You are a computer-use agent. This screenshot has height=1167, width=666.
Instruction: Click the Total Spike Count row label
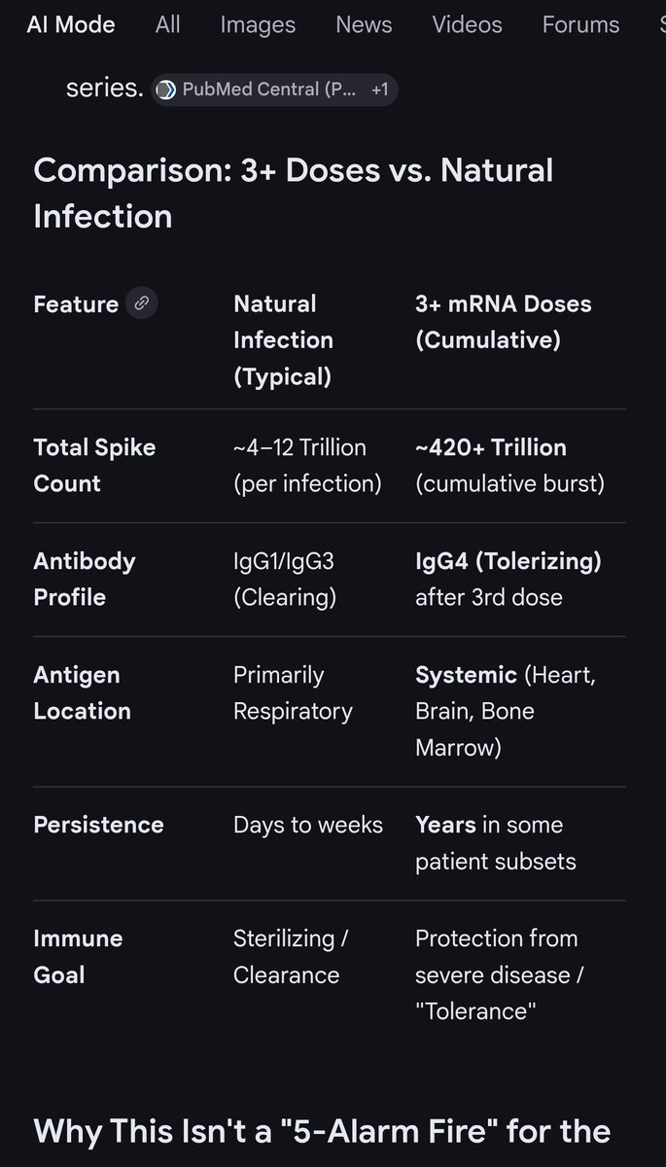pos(94,466)
